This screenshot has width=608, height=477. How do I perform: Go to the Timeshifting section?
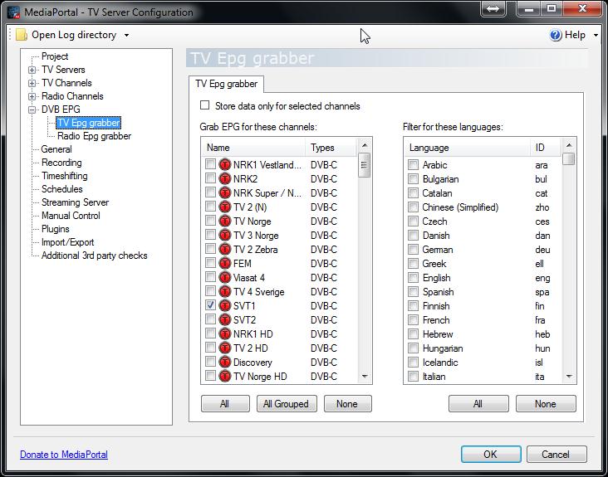65,176
